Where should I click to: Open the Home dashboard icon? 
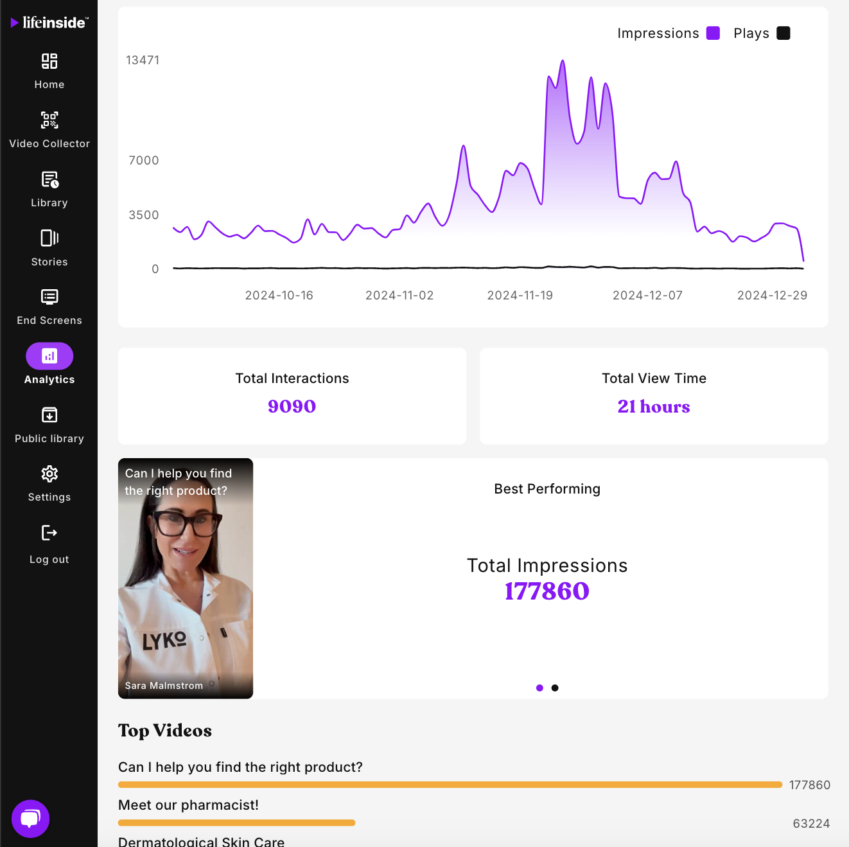click(x=49, y=61)
